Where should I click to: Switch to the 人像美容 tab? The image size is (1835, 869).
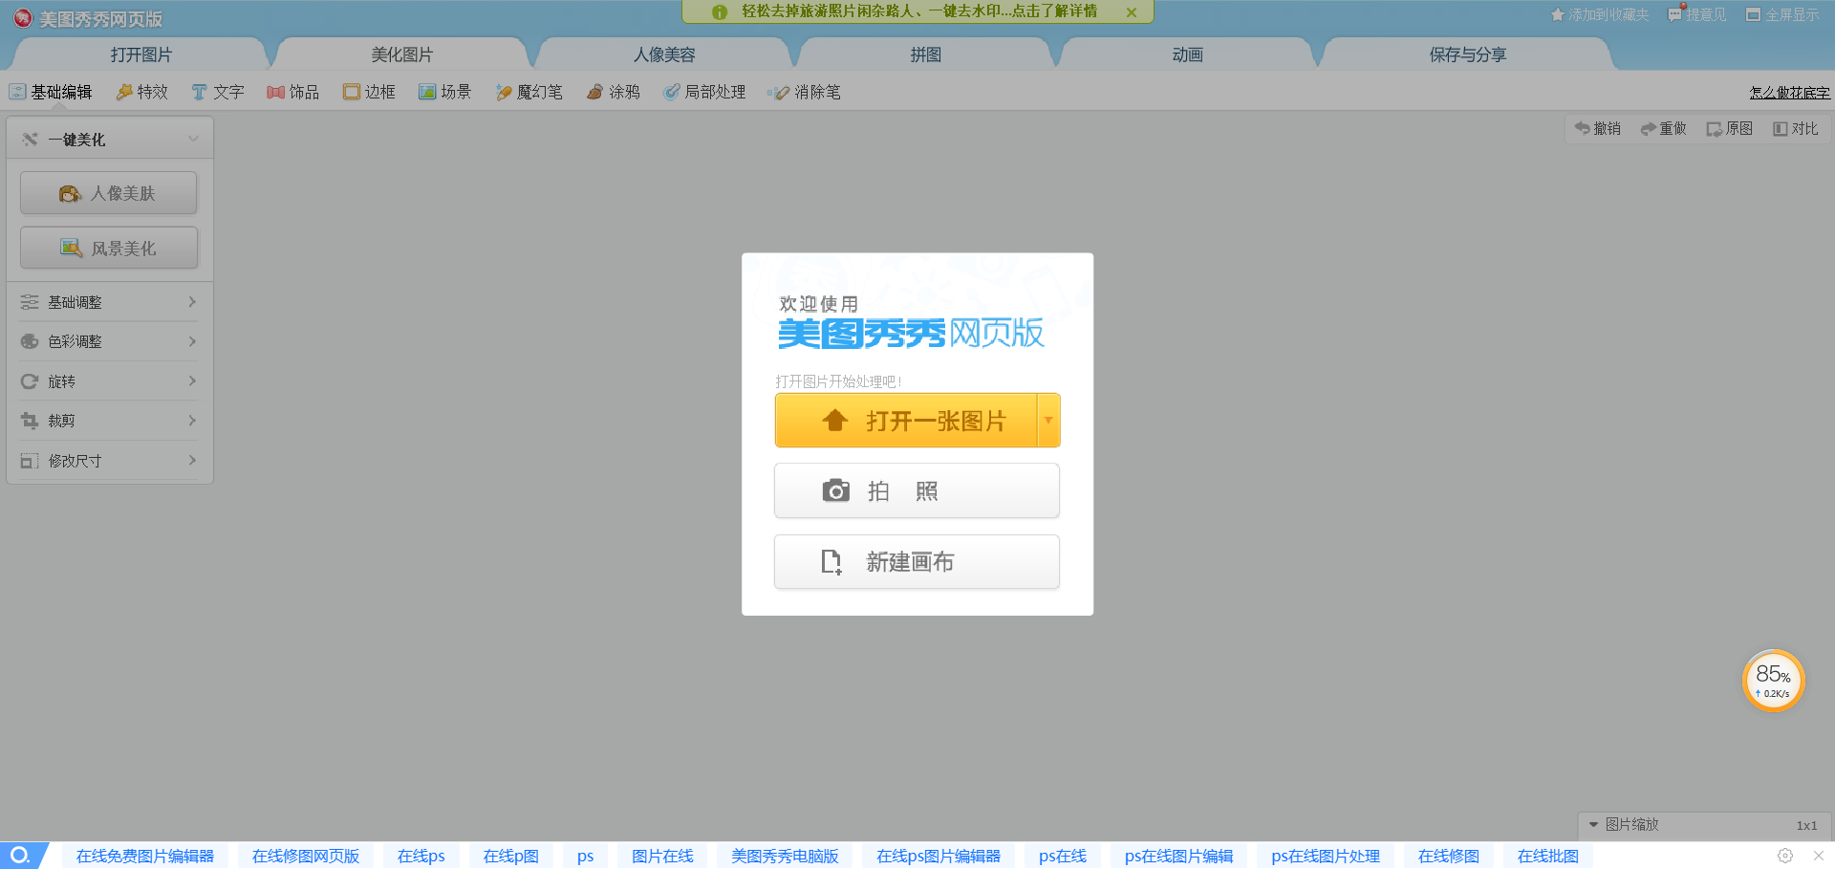coord(664,54)
